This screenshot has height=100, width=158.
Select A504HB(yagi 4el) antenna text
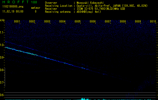[x=89, y=12]
